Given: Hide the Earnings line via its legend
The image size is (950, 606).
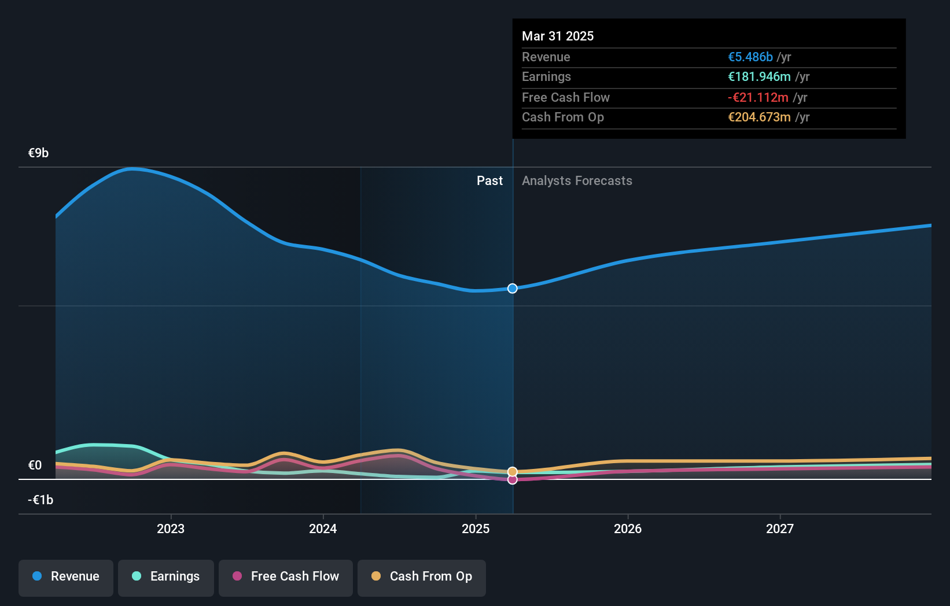Looking at the screenshot, I should click(x=165, y=577).
